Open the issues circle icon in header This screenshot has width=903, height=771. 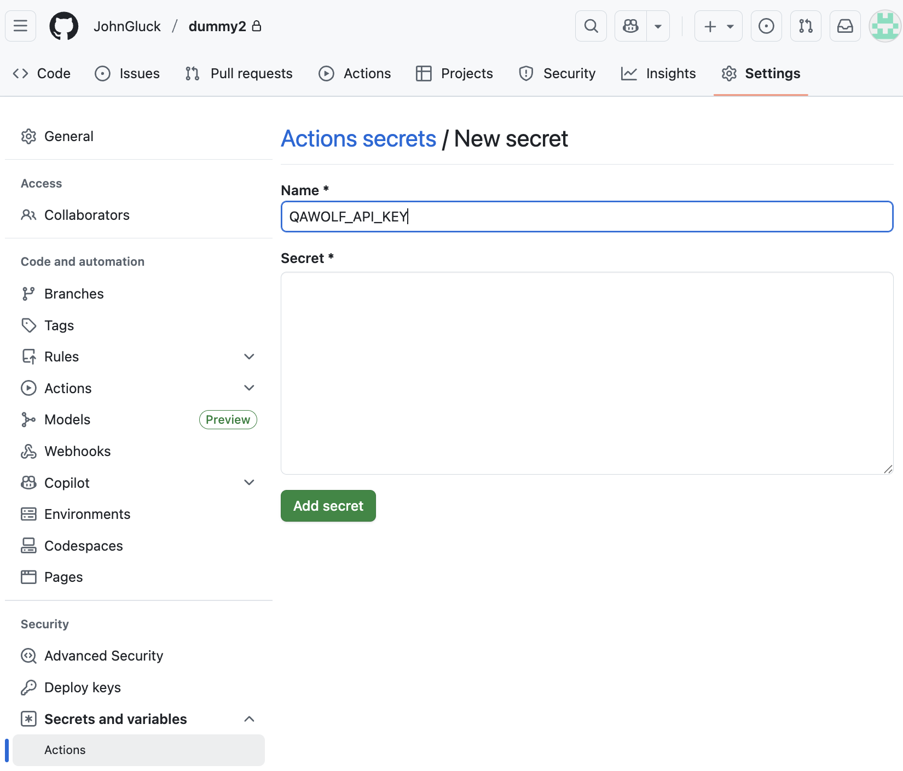(x=766, y=26)
